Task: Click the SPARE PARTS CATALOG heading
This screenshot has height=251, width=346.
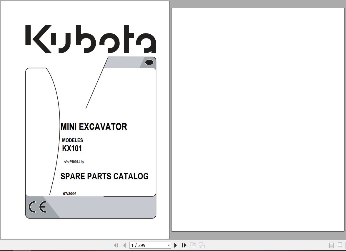Action: point(105,176)
